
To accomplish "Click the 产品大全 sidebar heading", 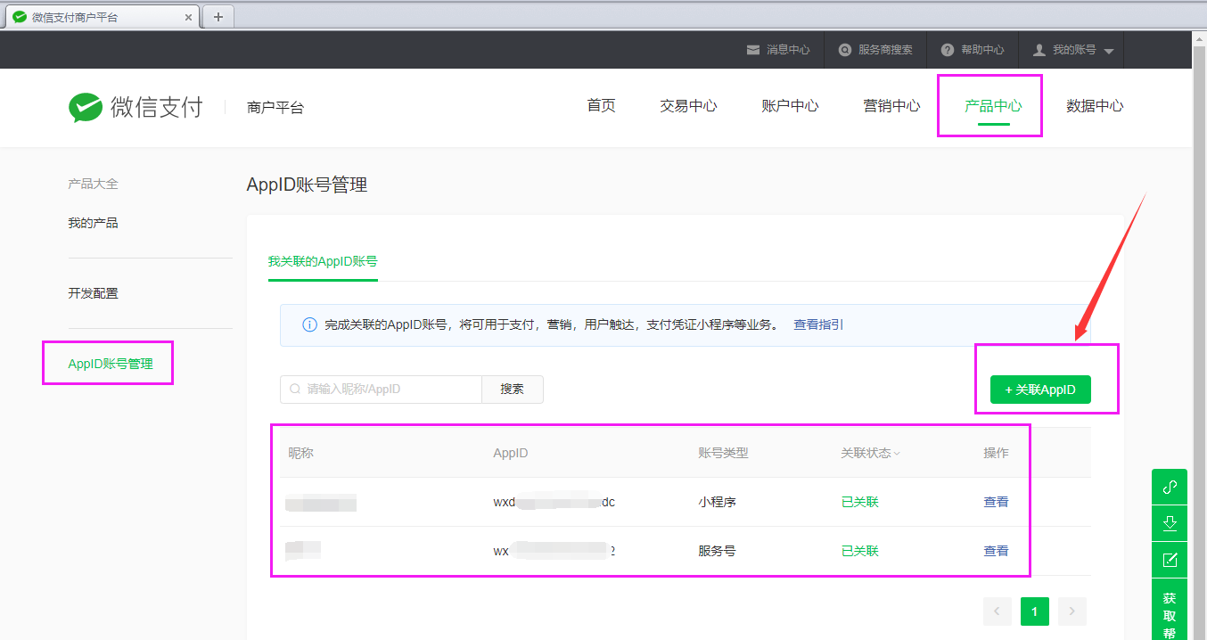I will point(93,184).
